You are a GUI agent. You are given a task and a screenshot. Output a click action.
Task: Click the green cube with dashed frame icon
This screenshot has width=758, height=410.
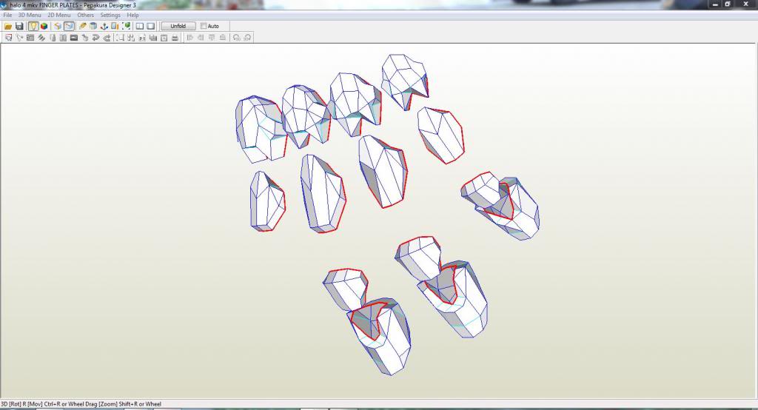(126, 26)
